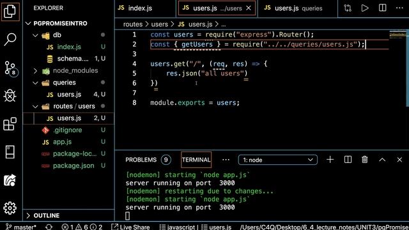Close the users.js .../users tab

249,8
